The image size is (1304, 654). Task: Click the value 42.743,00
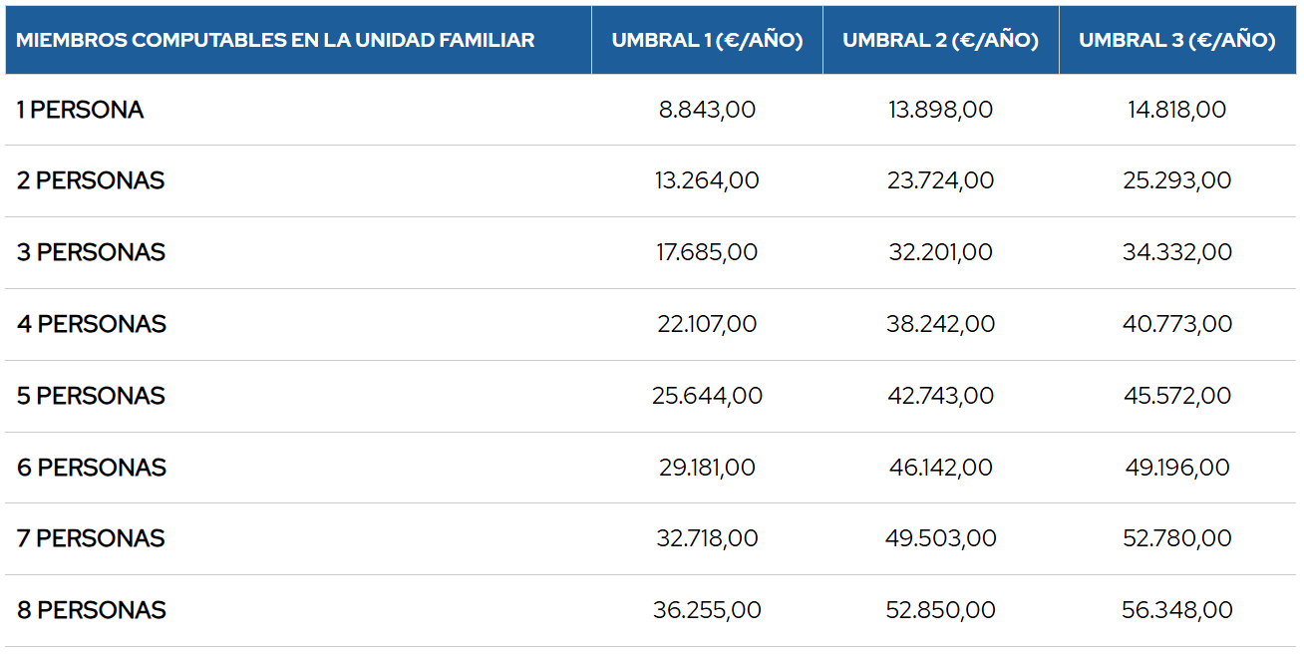tap(940, 396)
